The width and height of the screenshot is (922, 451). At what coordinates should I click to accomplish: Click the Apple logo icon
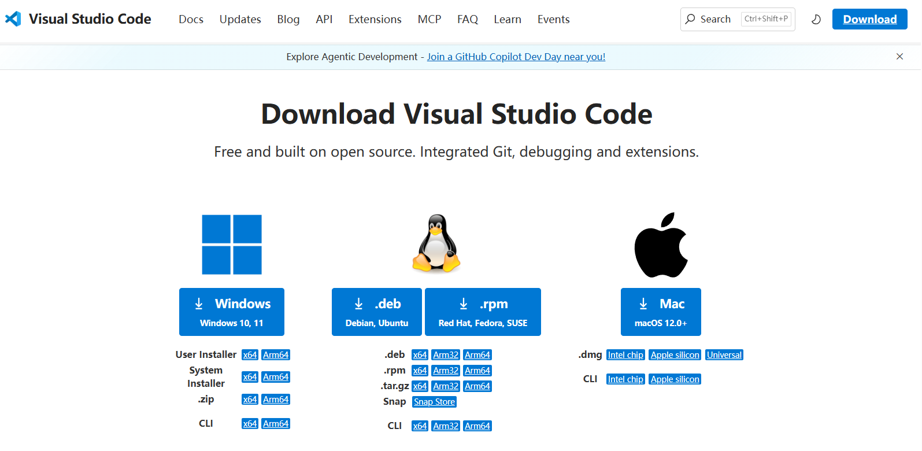click(x=661, y=245)
